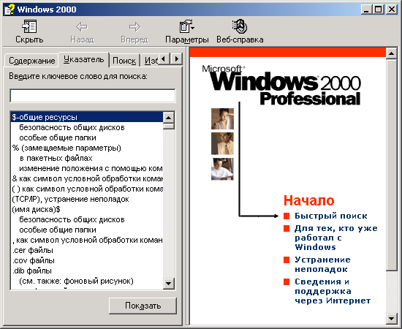Viewport: 402px width, 329px height.
Task: Click the top woman photo thumbnail
Action: 222,118
